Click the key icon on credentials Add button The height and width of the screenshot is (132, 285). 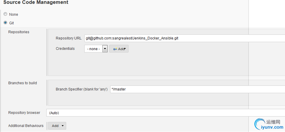pyautogui.click(x=115, y=49)
